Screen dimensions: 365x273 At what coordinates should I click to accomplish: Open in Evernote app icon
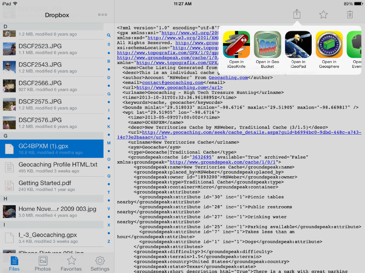[354, 45]
